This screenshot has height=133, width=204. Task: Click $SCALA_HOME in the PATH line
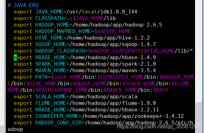139,84
